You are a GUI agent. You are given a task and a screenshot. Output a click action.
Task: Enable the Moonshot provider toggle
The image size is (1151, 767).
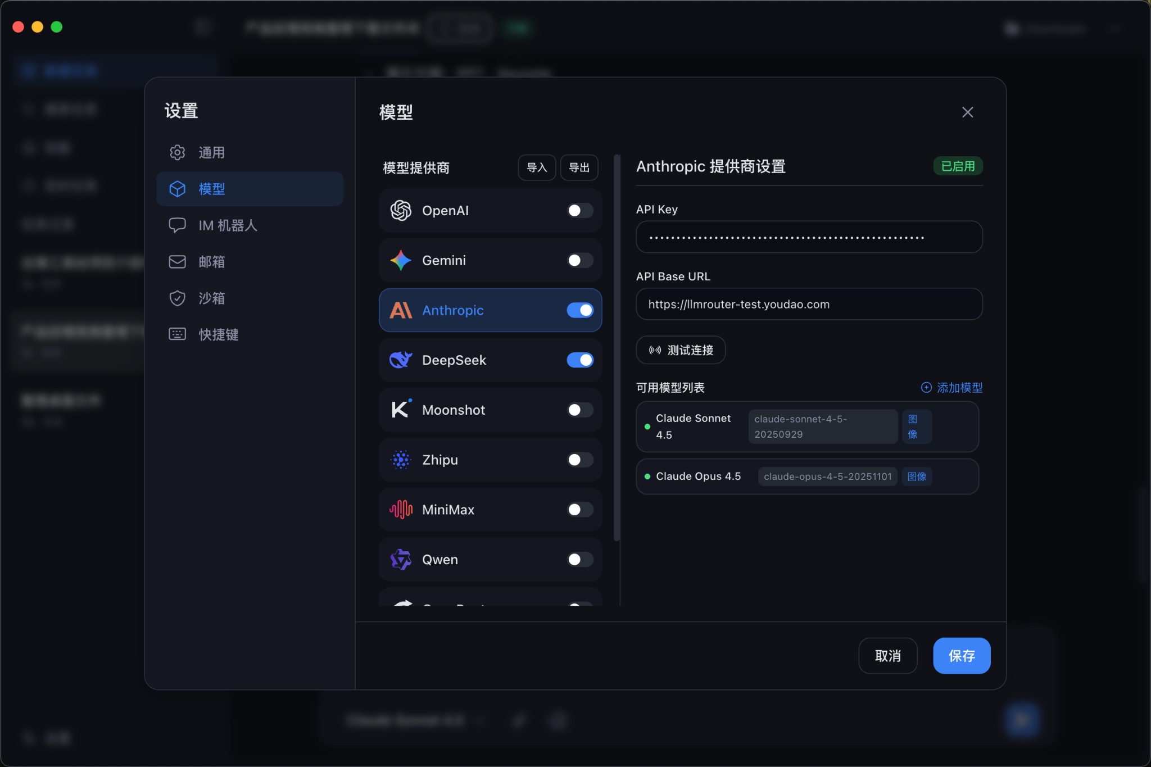[x=580, y=410]
